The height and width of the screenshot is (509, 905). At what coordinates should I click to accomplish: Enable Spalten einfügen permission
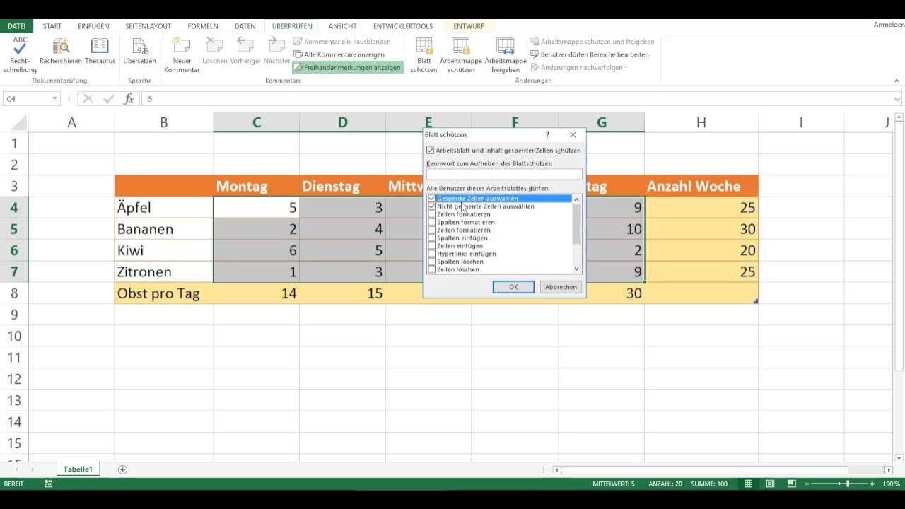click(432, 238)
